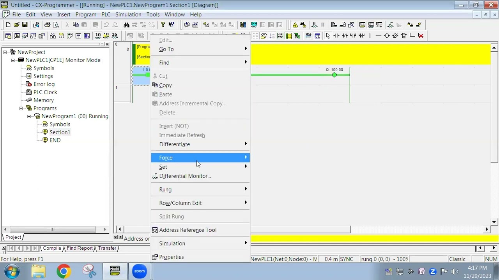Select the decimal 10 monitor format icon

(98, 36)
